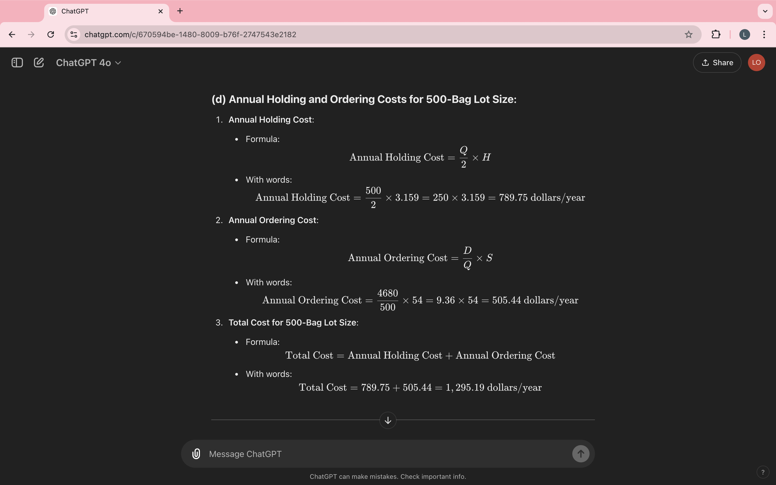Screen dimensions: 776x485
Task: Click the message input field
Action: 387,454
